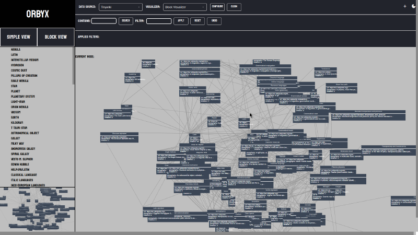Select Latin in the node list
This screenshot has width=418, height=235.
point(15,55)
